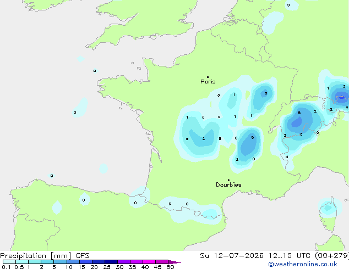
Task: Select the 20–25 mm legend swatch
Action: coord(99,262)
